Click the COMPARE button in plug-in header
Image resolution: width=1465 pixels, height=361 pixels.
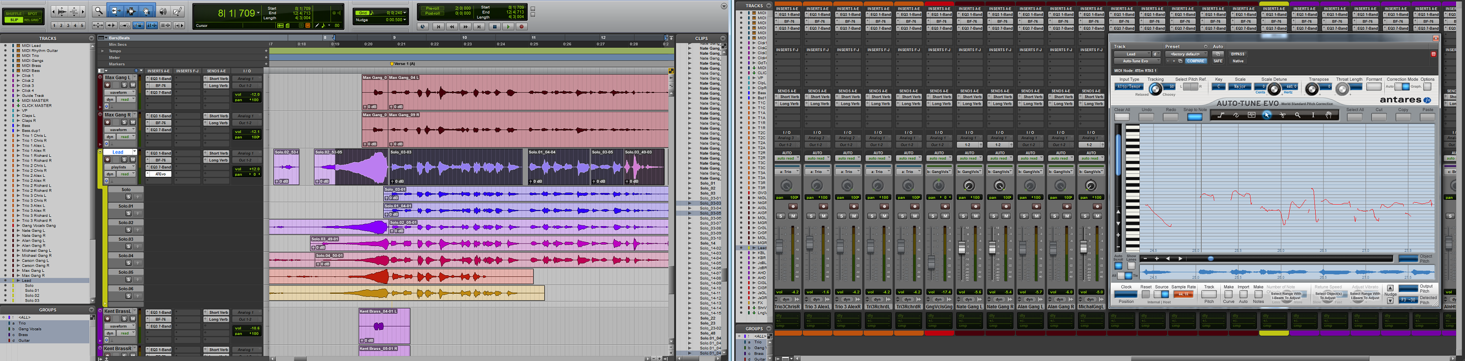pos(1196,61)
